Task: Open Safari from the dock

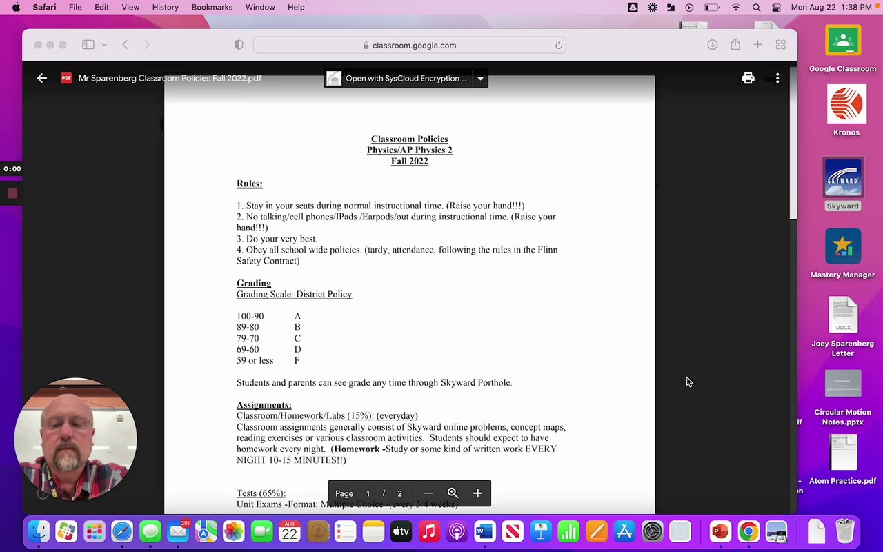Action: tap(122, 532)
